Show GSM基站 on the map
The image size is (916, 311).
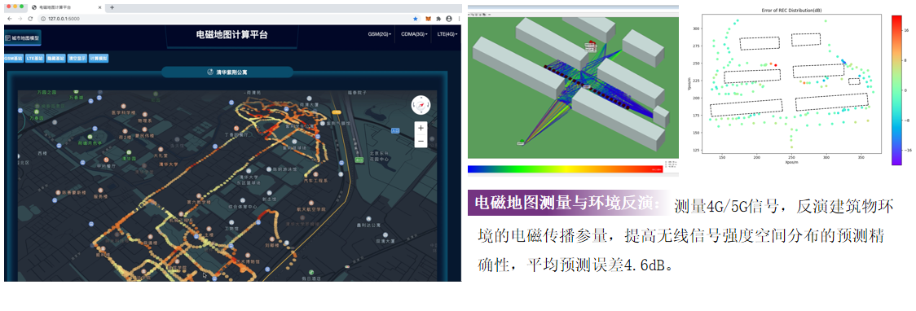click(x=13, y=59)
